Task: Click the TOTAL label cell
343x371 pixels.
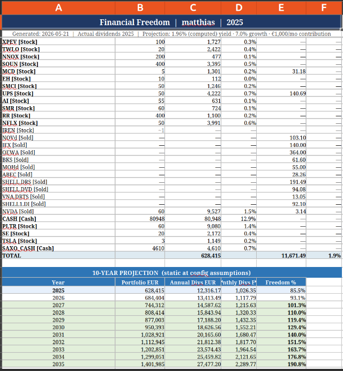Action: (x=58, y=256)
